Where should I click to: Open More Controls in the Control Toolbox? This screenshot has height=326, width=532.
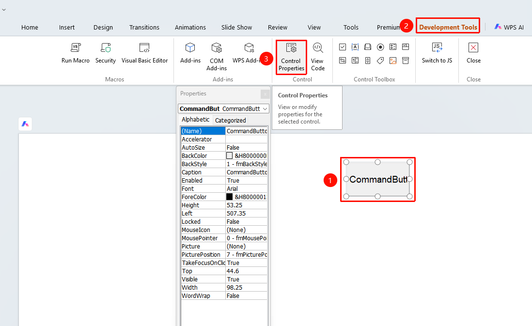[406, 61]
